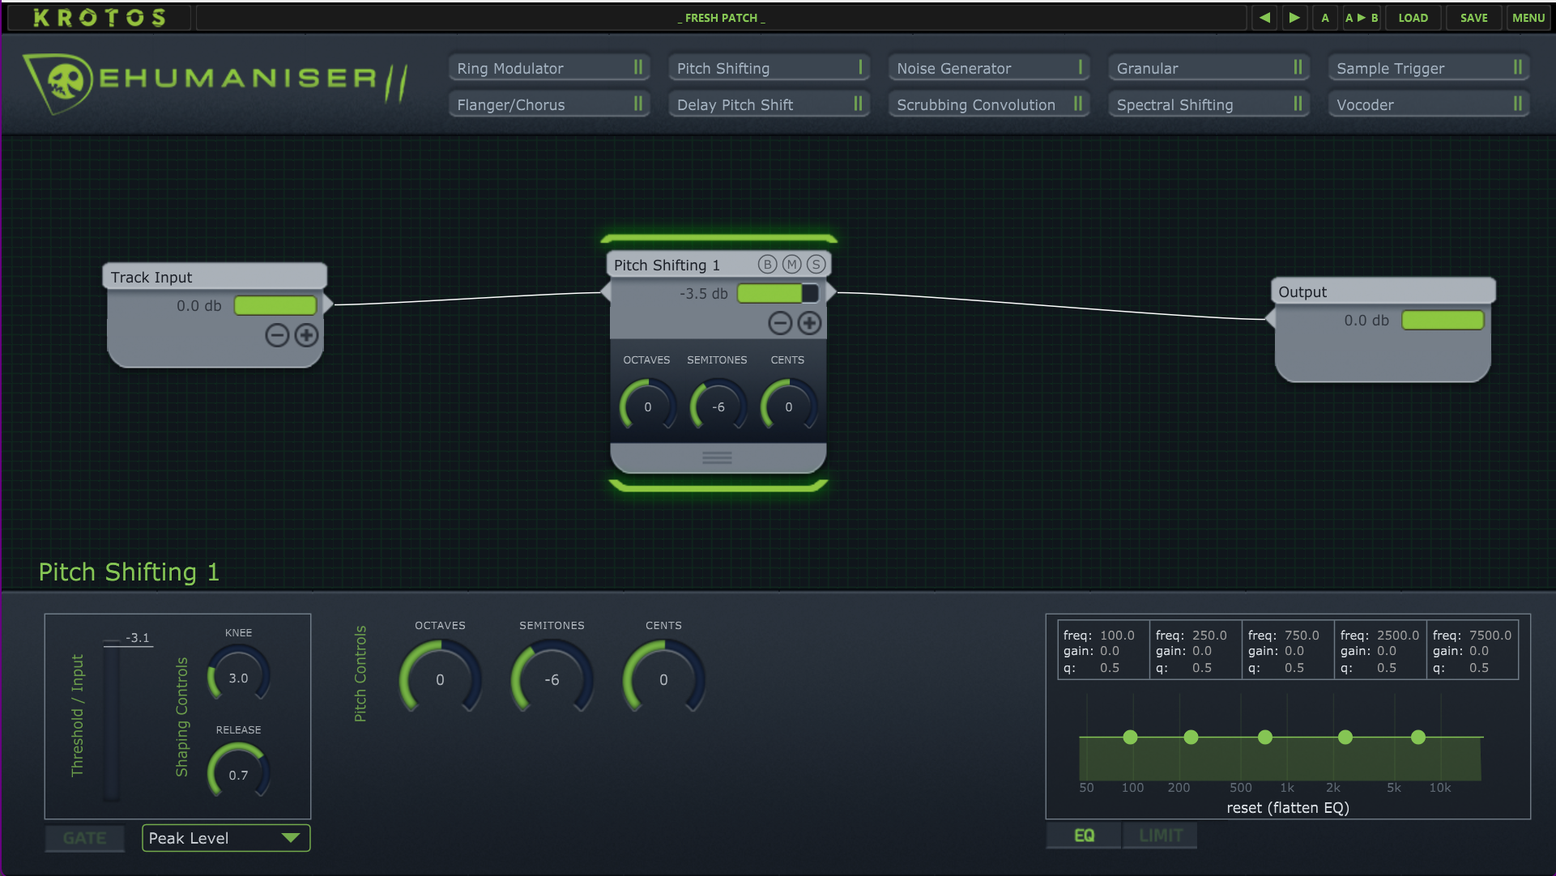Click the minus icon on Track Input node
Image resolution: width=1556 pixels, height=876 pixels.
click(277, 335)
